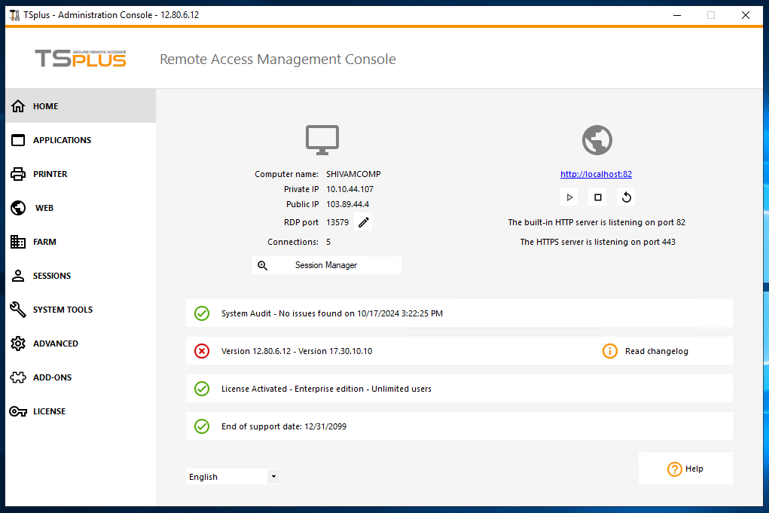Click the monitor computer icon

coord(322,140)
